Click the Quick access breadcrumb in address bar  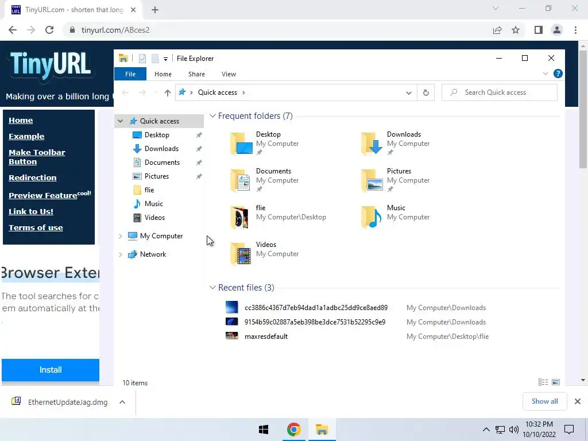tap(218, 92)
